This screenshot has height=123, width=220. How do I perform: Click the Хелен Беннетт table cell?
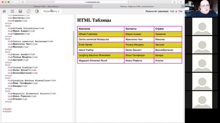click(139, 50)
